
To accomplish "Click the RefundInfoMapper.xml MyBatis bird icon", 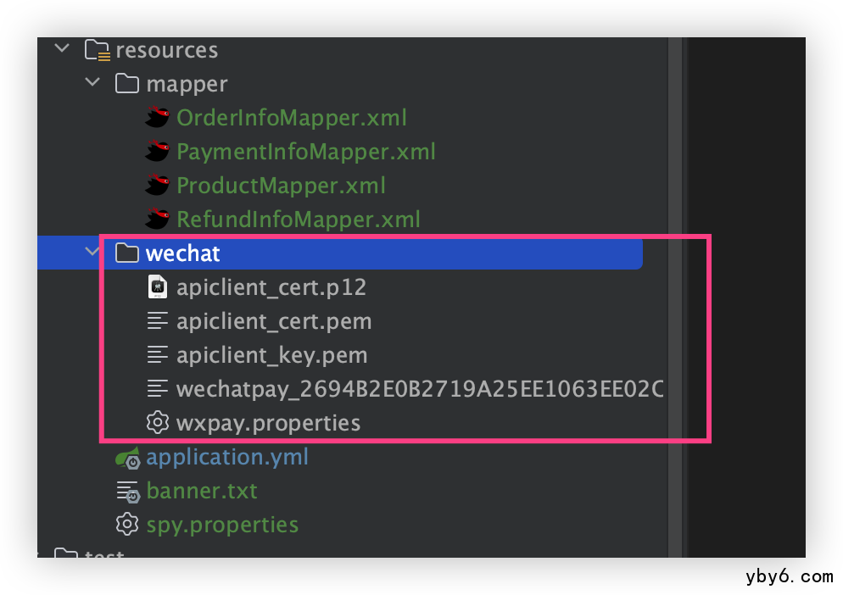I will 158,220.
